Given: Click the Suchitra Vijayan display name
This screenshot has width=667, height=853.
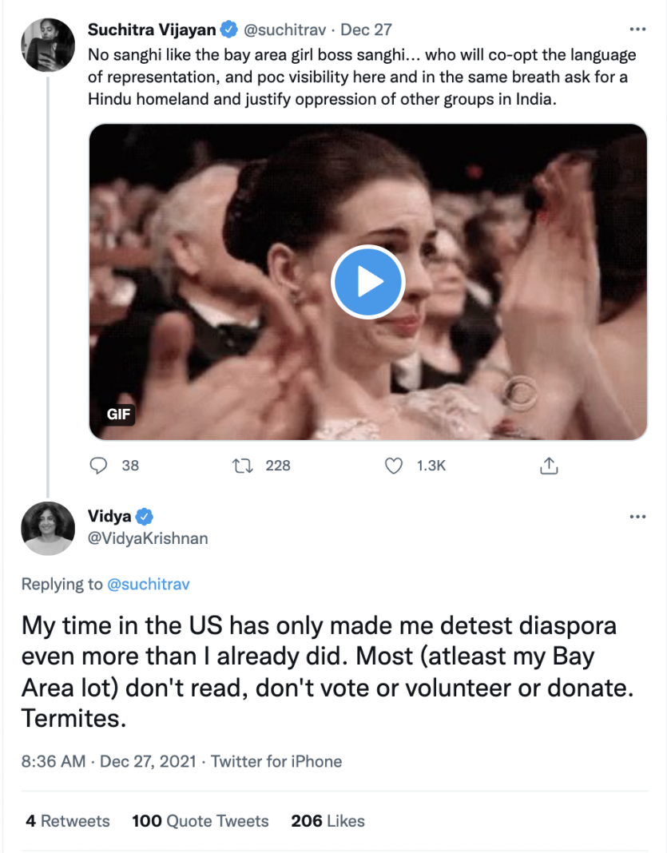Looking at the screenshot, I should tap(152, 30).
